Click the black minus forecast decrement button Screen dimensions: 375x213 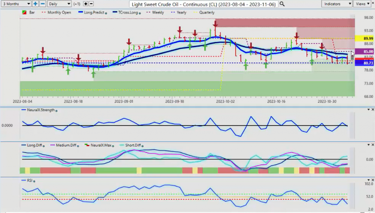pos(91,4)
